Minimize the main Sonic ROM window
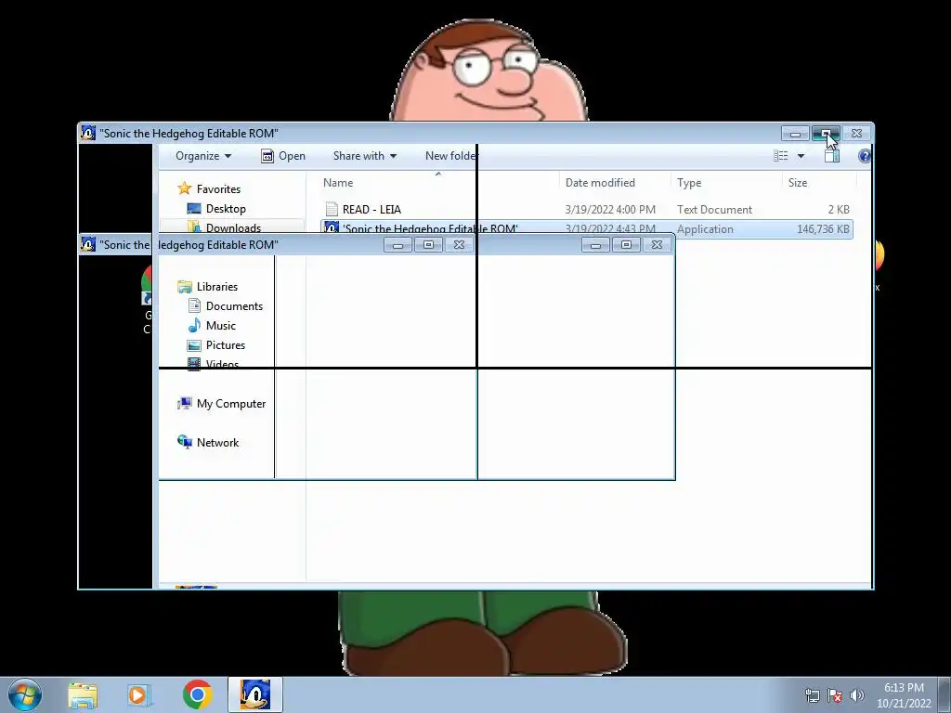Screen dimensions: 951x713 [795, 134]
